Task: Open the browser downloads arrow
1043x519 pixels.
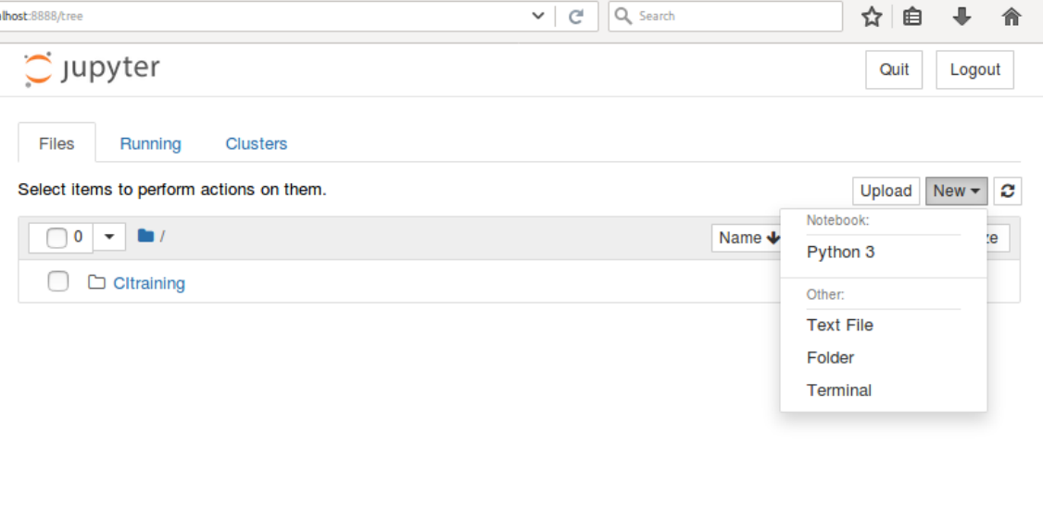Action: pyautogui.click(x=962, y=17)
